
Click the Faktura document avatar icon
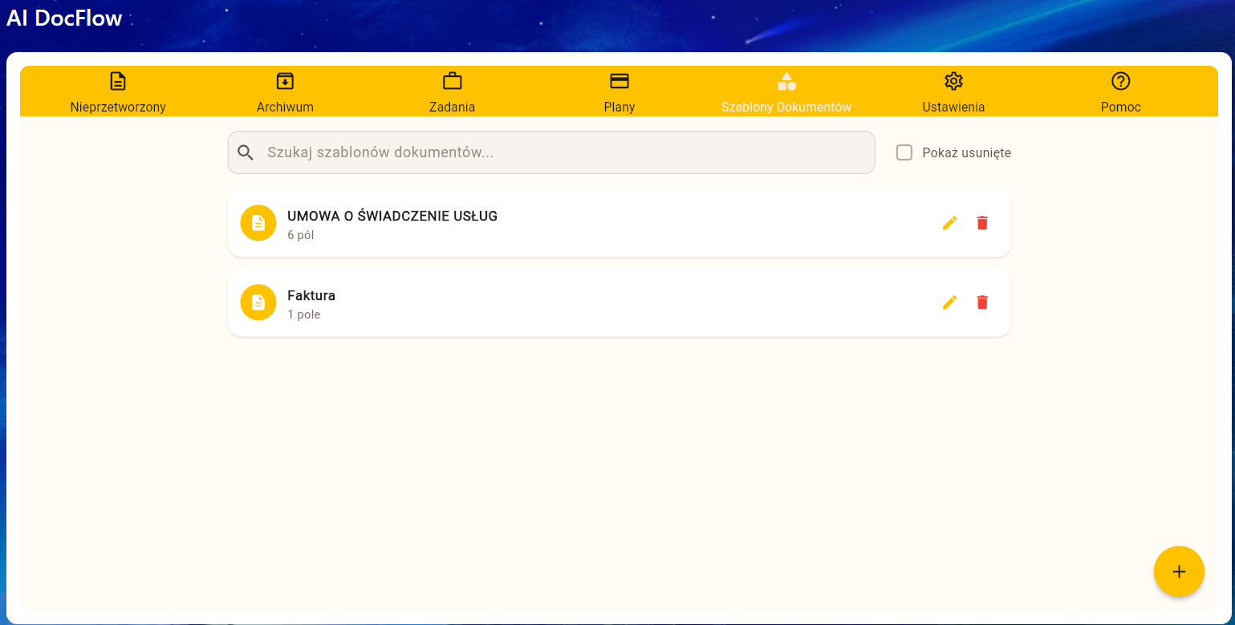258,302
